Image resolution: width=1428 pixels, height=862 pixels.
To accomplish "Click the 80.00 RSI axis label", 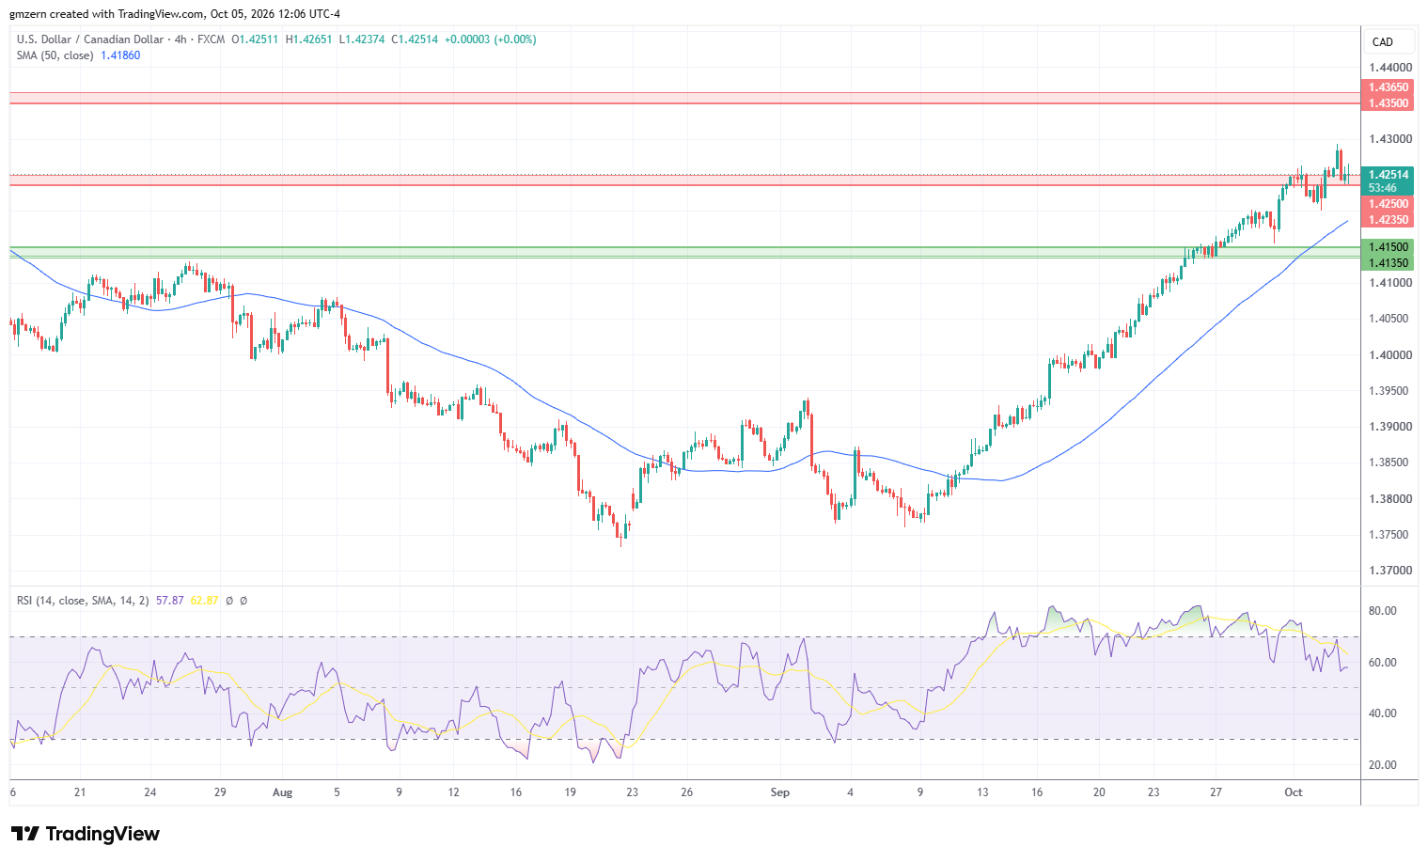I will coord(1382,611).
